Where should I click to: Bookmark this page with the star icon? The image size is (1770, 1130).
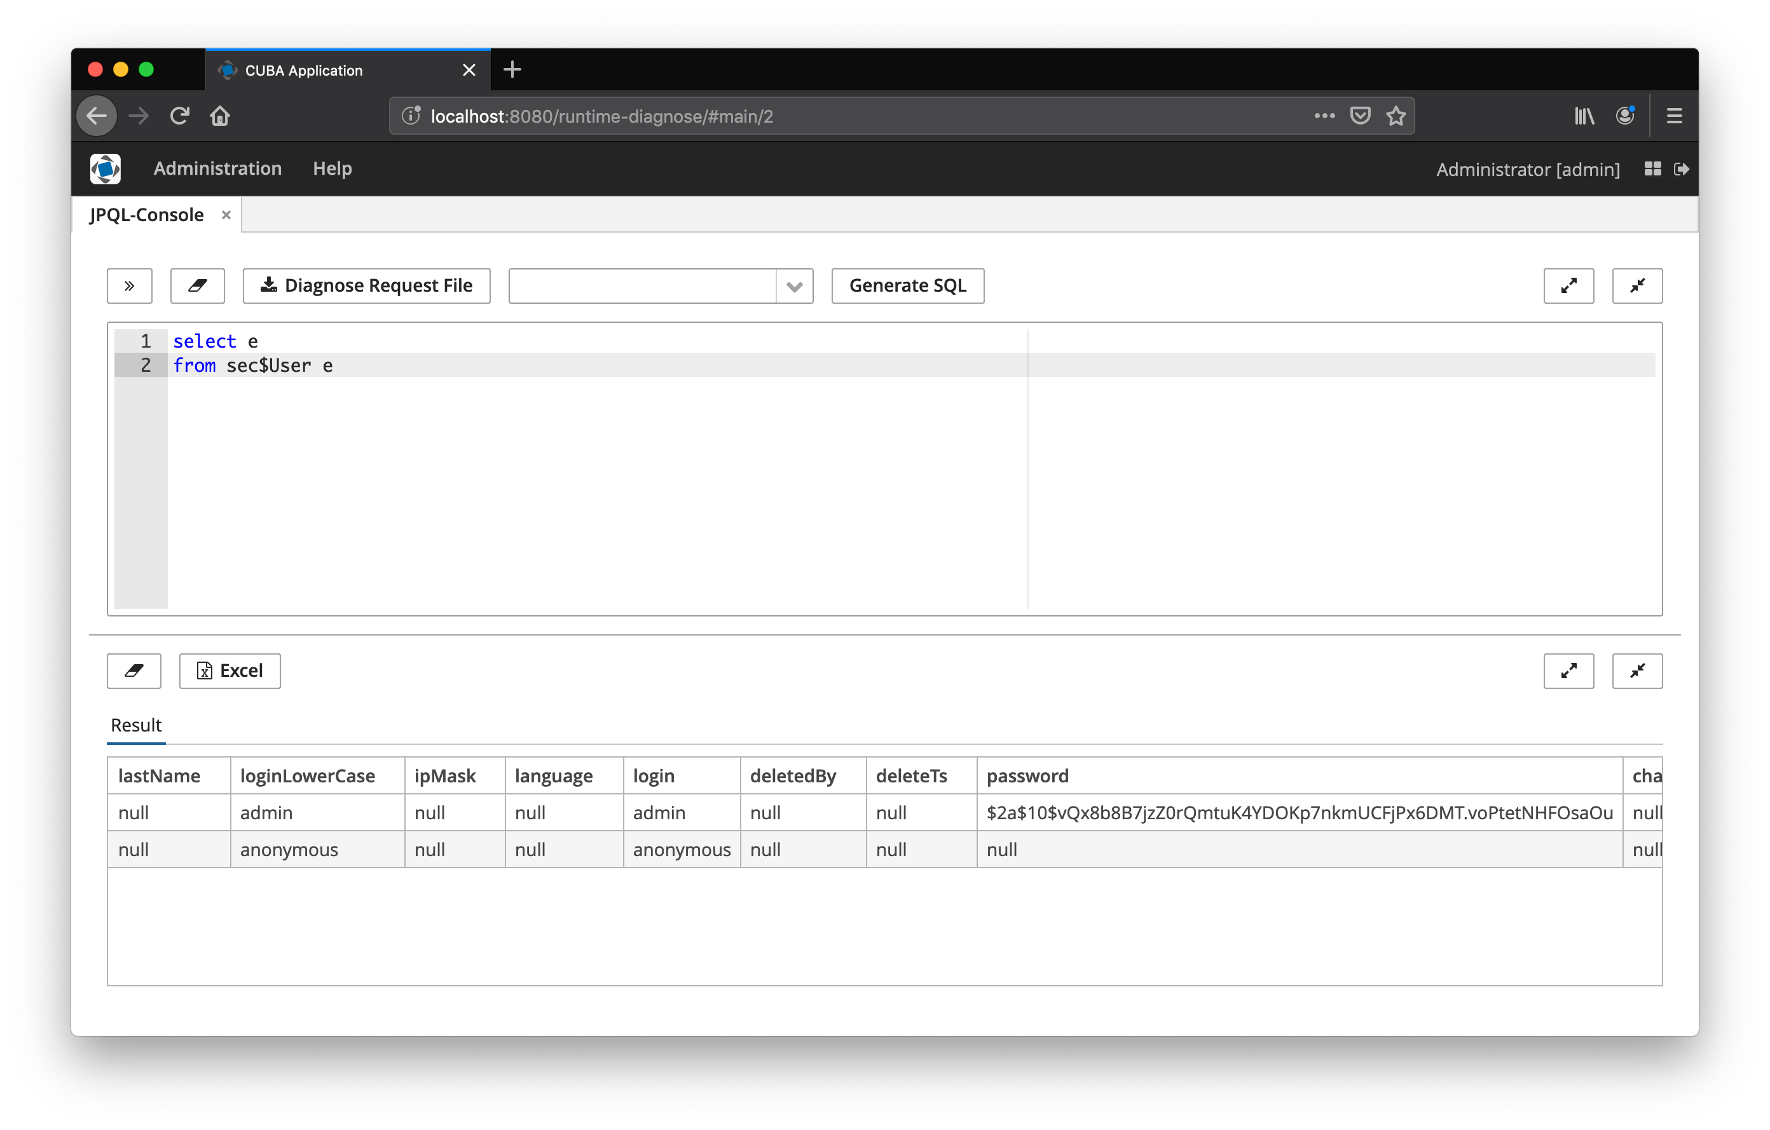1396,116
